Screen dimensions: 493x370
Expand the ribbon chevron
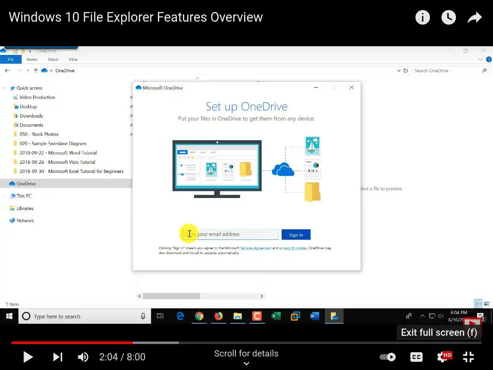coord(480,59)
